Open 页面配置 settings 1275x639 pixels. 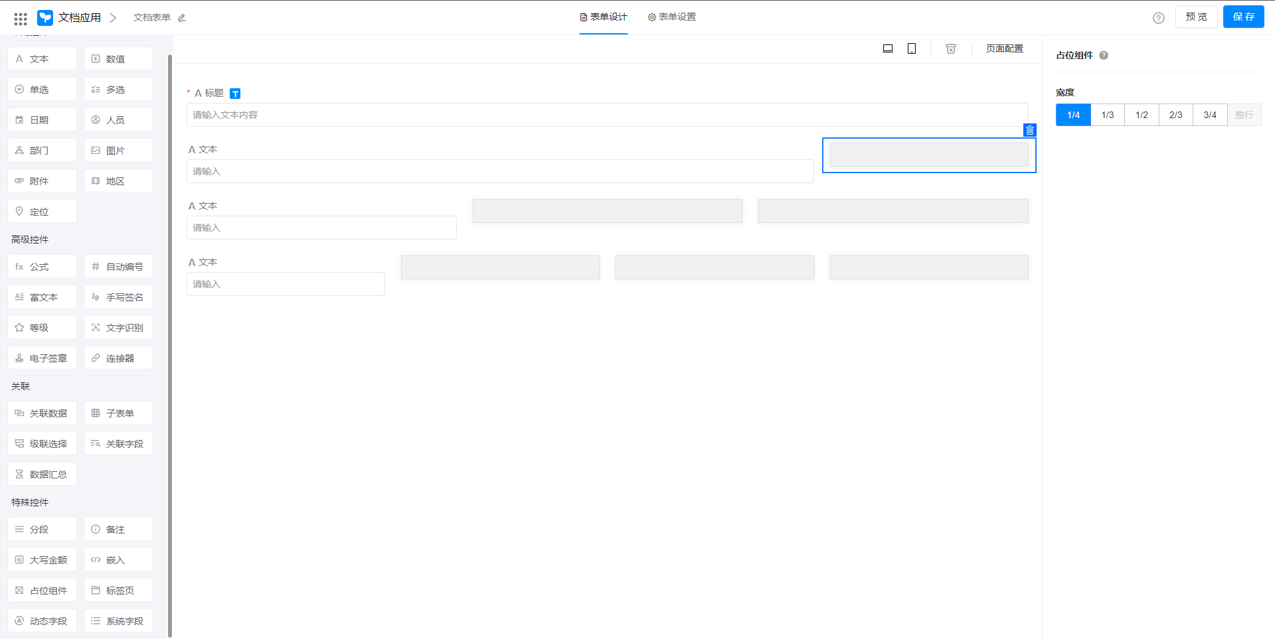coord(1004,48)
